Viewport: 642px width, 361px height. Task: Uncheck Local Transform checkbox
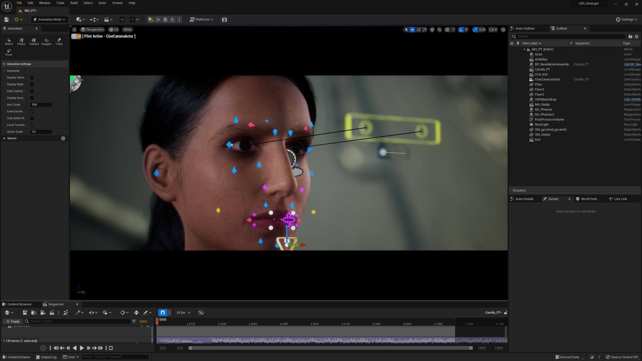32,125
